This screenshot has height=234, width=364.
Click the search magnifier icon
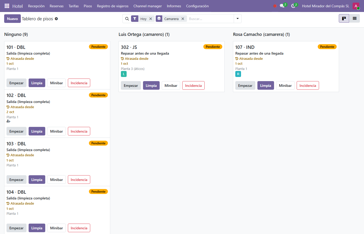[x=127, y=19]
